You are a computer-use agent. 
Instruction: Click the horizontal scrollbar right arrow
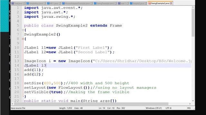pos(190,104)
